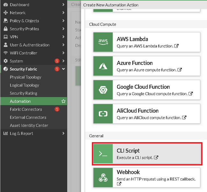Select the Webhook action title

[128, 172]
